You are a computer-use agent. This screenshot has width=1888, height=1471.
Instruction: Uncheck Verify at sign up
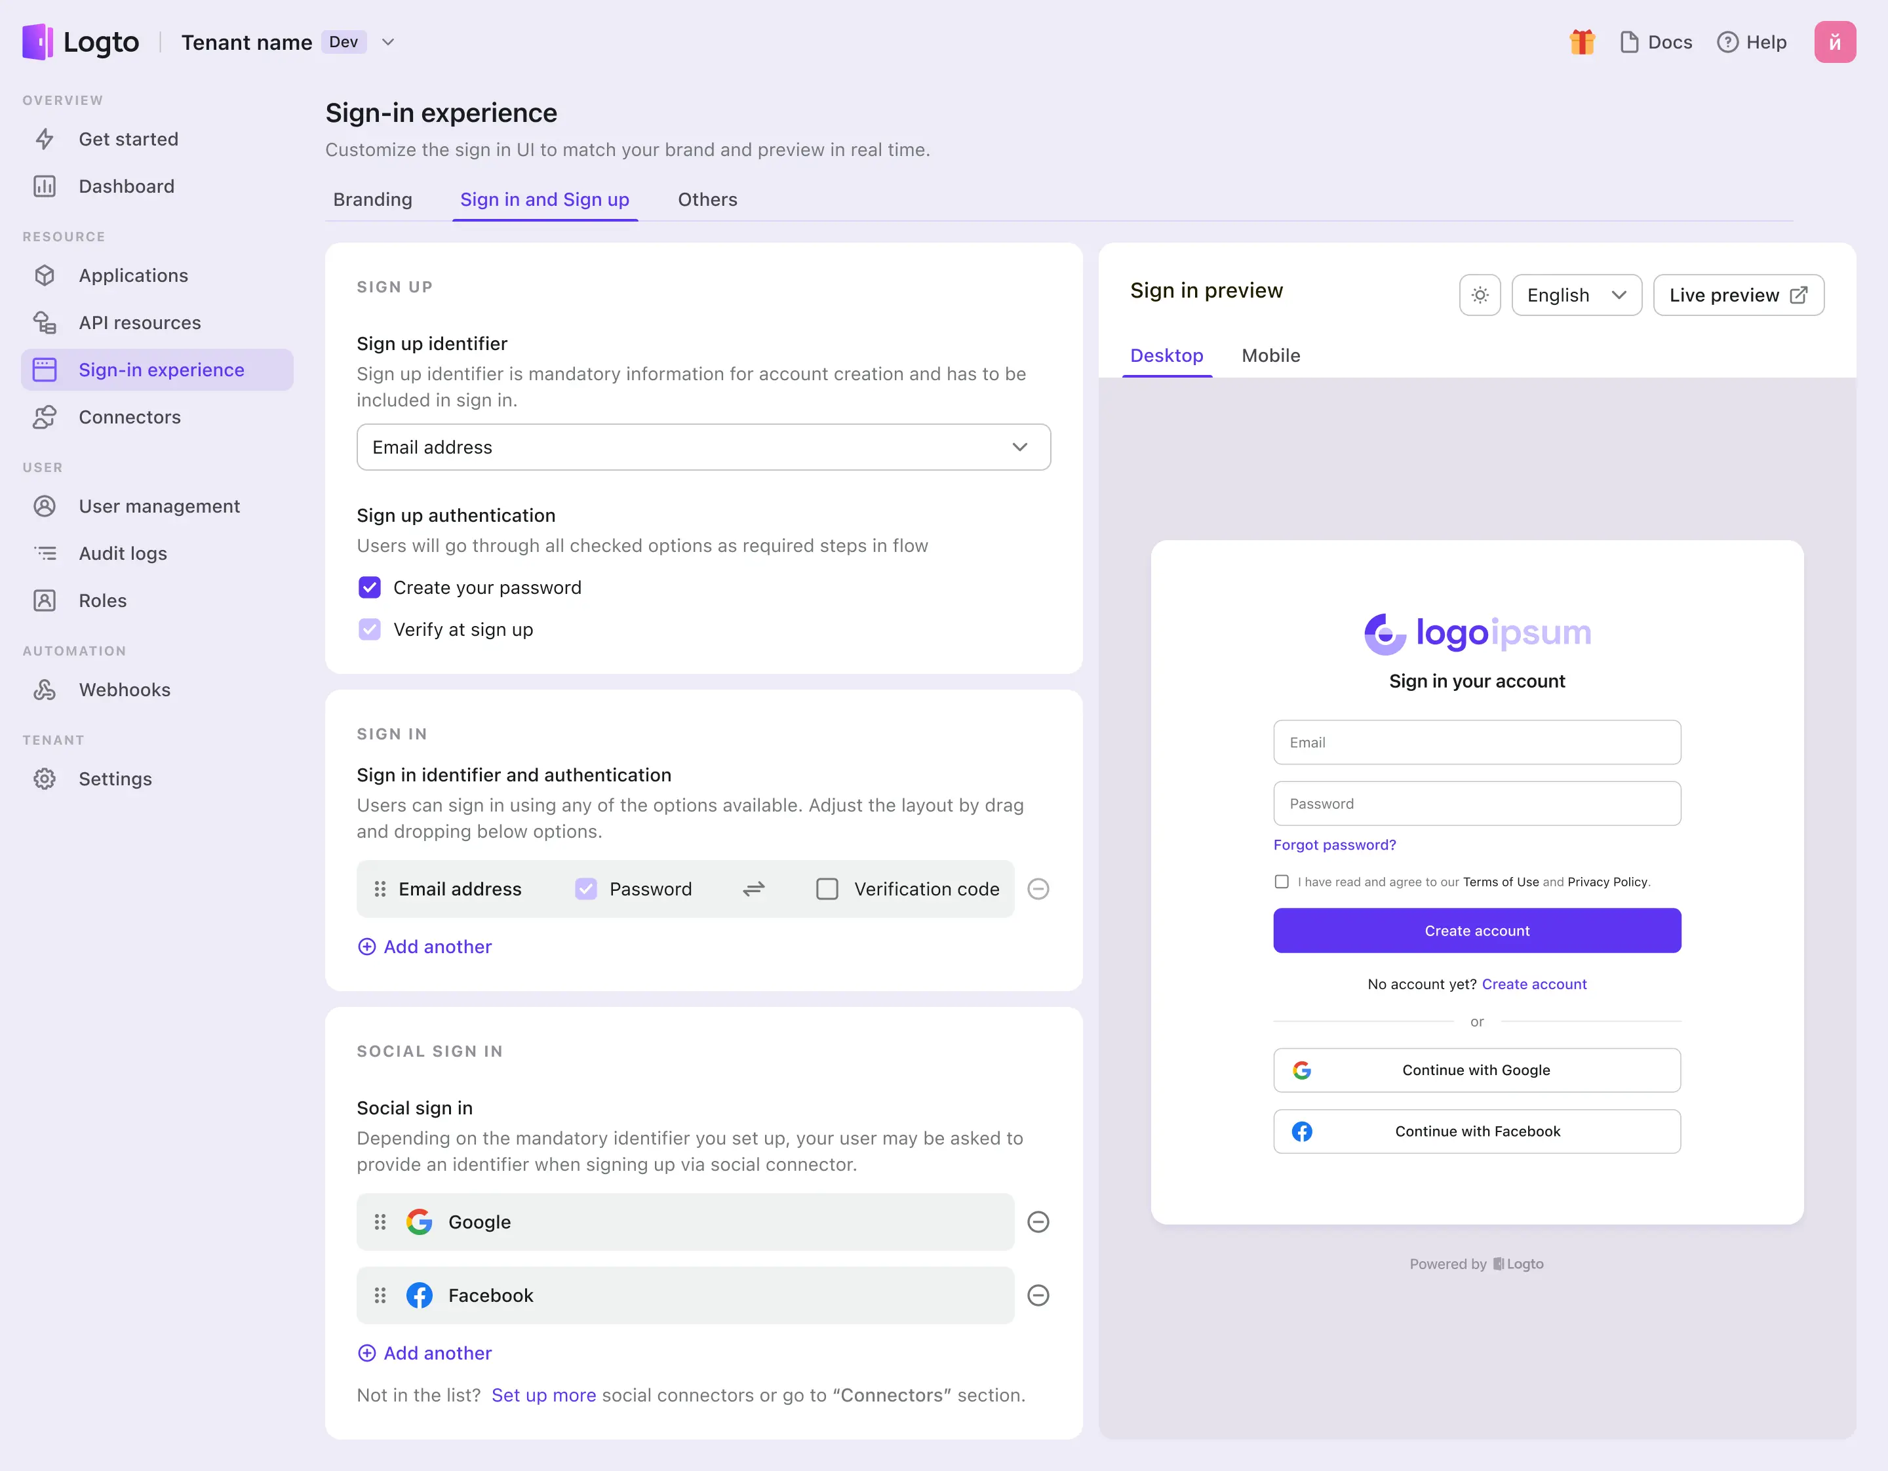(369, 629)
